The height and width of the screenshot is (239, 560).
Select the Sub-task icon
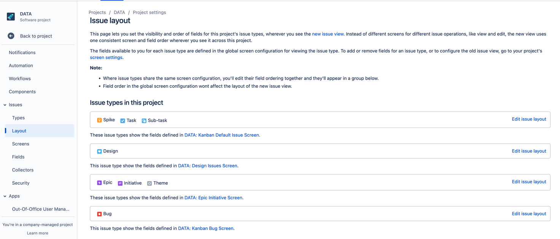(144, 120)
